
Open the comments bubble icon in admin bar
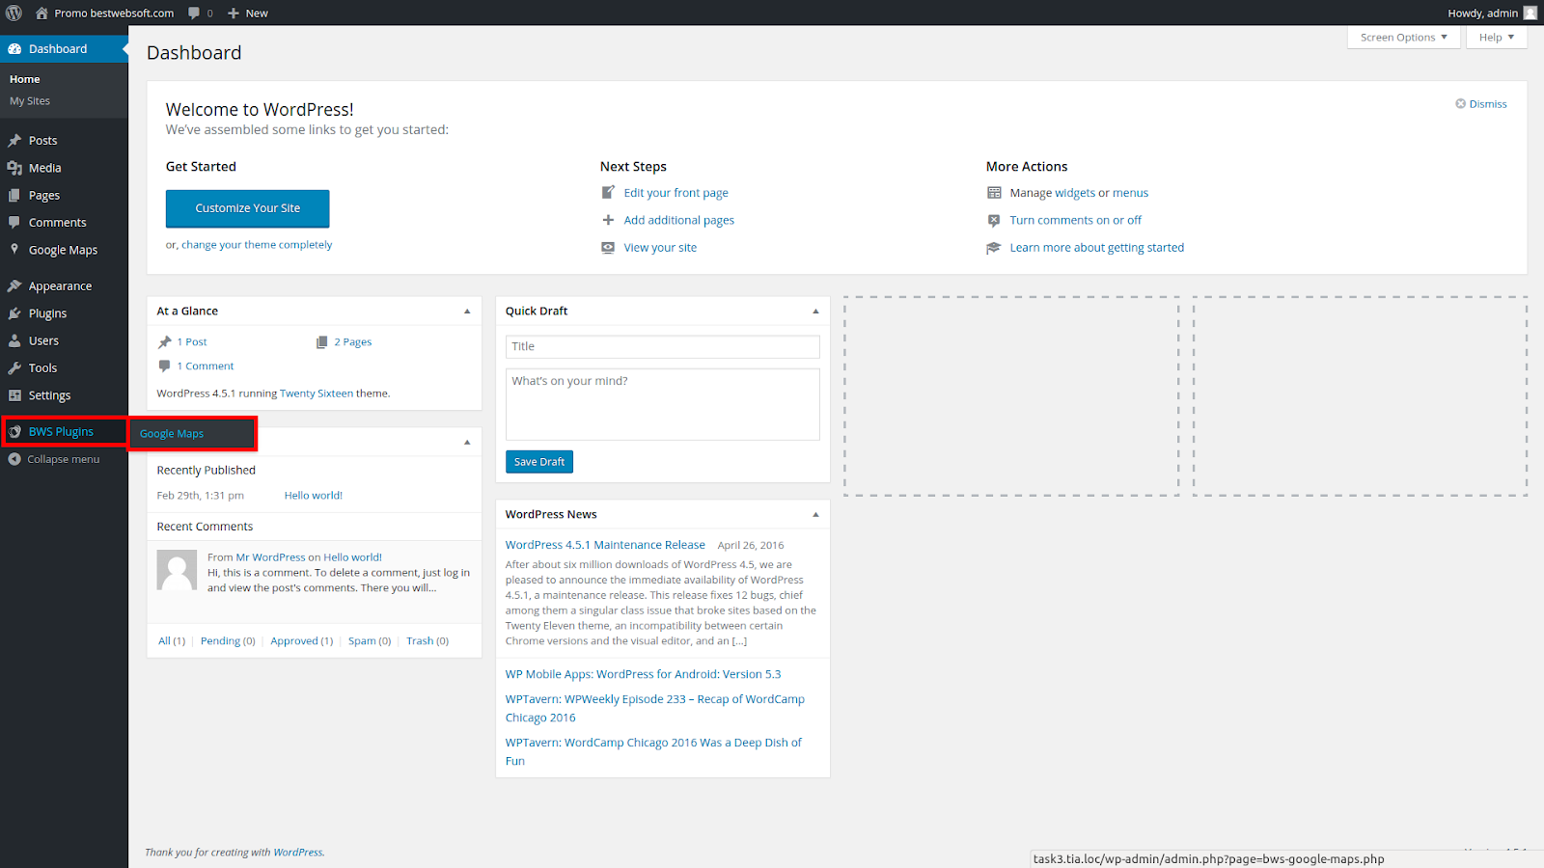point(194,14)
